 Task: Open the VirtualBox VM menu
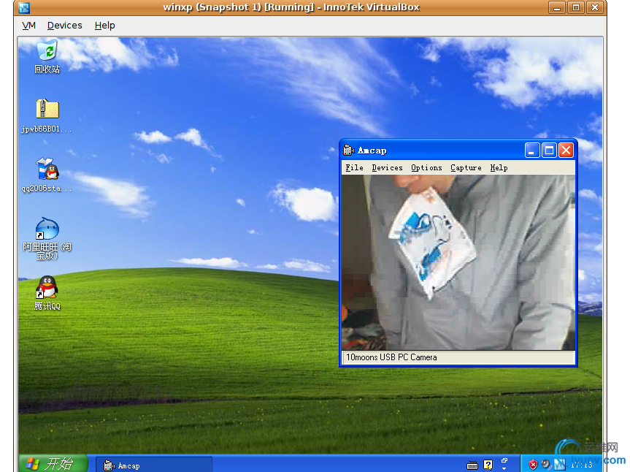28,26
